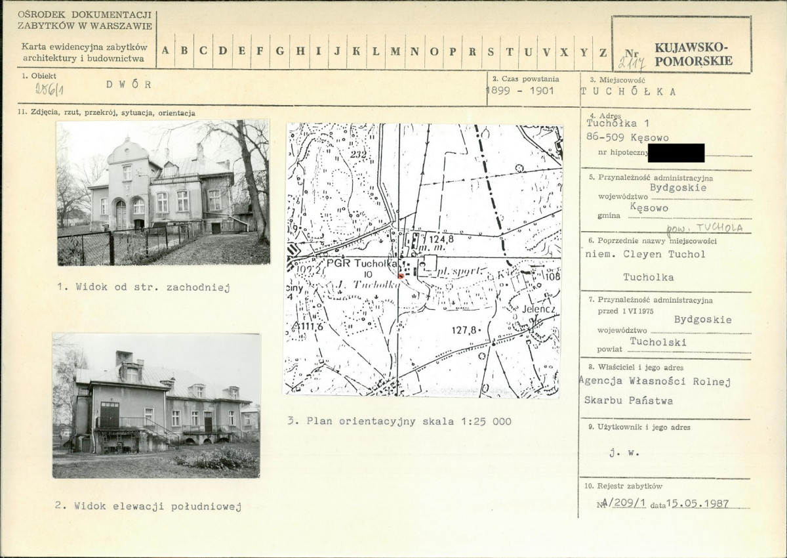This screenshot has height=558, width=787.
Task: Select the Kęsowo gmina entry
Action: coord(649,208)
